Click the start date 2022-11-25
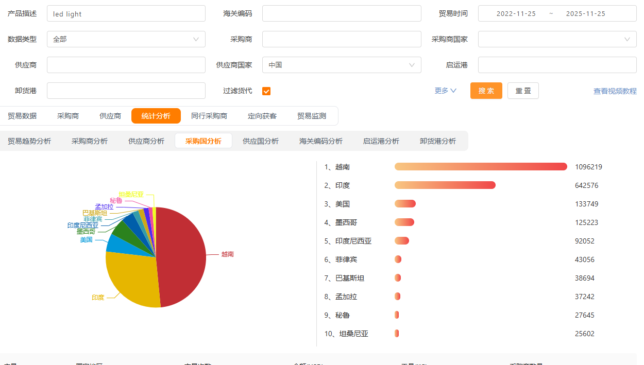The image size is (644, 365). point(516,14)
